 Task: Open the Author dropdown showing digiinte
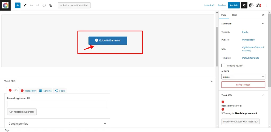(x=243, y=77)
